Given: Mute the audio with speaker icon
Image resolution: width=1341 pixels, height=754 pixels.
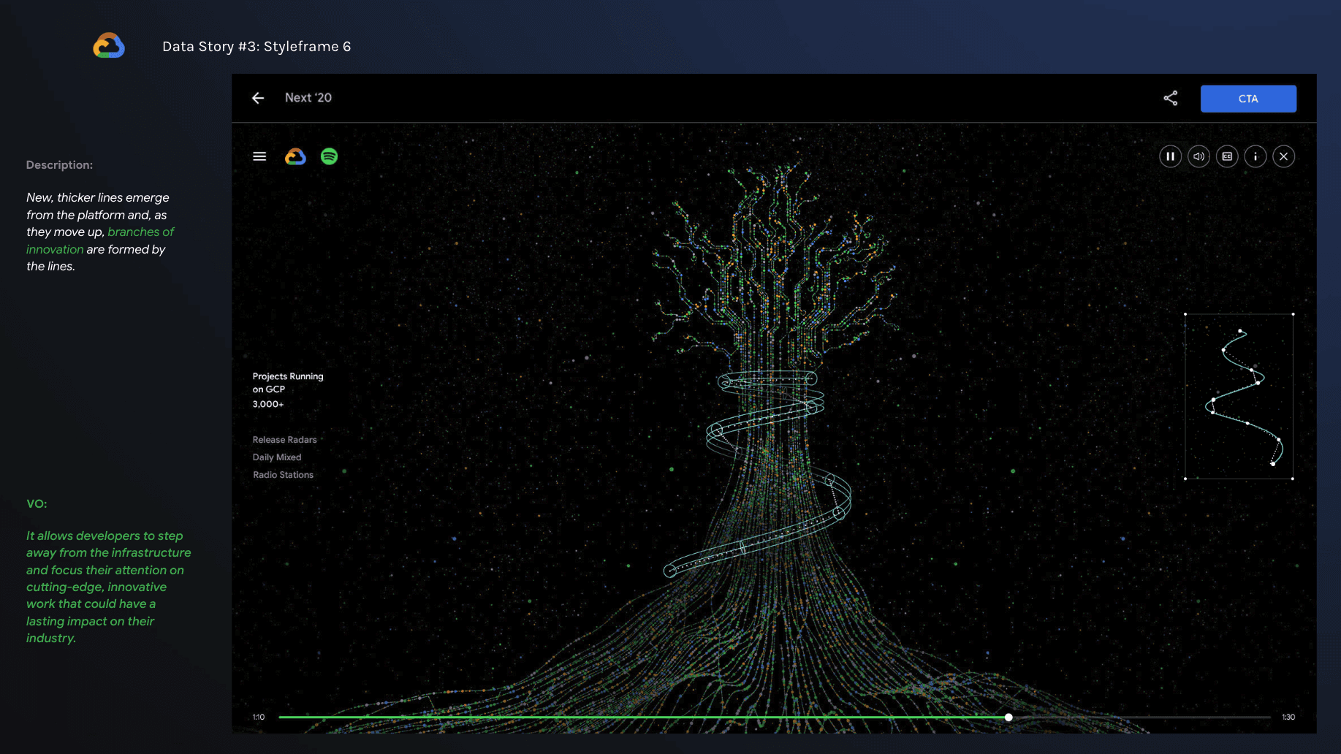Looking at the screenshot, I should [1198, 156].
